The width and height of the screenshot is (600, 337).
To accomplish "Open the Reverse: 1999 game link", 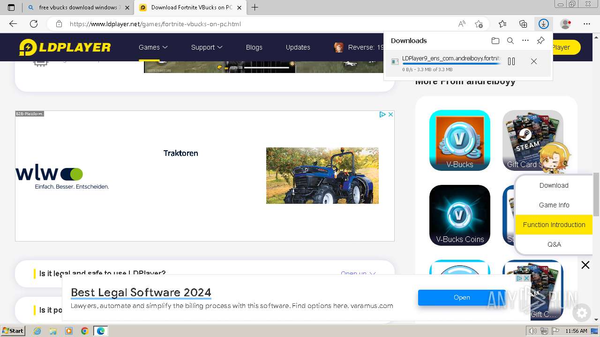I will (x=359, y=47).
